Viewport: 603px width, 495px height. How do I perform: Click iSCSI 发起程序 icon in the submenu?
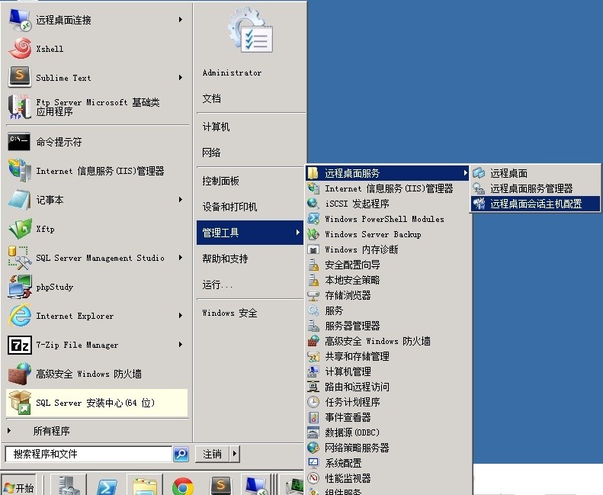tap(313, 204)
